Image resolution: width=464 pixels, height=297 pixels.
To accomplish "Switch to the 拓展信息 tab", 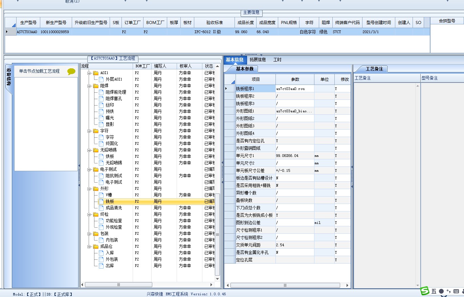I will click(258, 60).
